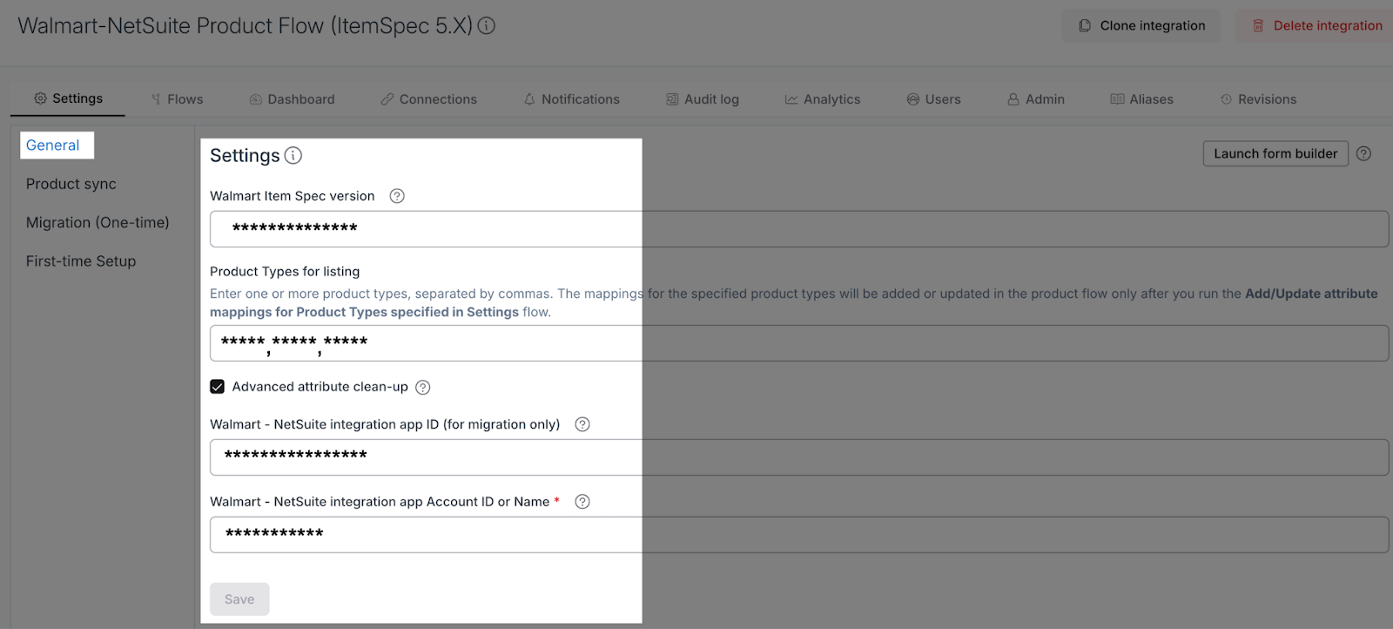Go to the Connections tab
The image size is (1393, 629).
tap(428, 99)
